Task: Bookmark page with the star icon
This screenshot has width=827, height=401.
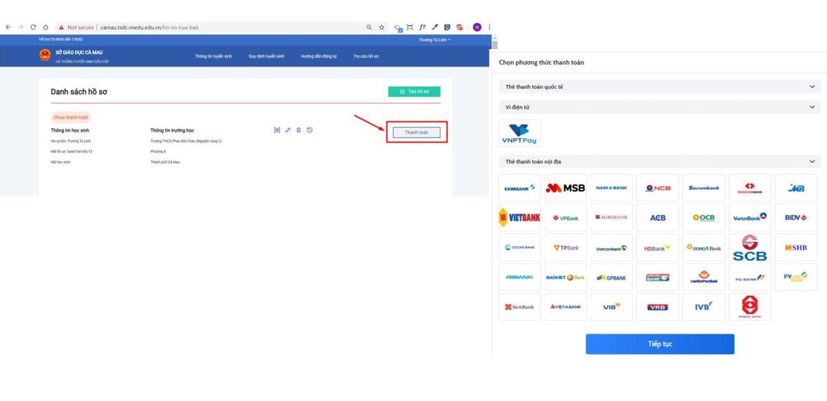Action: click(382, 27)
